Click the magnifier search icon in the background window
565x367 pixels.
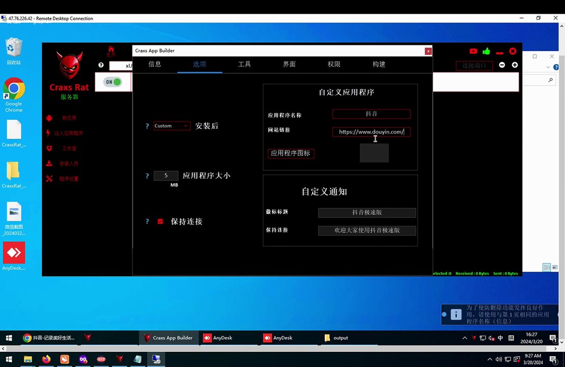pos(550,80)
